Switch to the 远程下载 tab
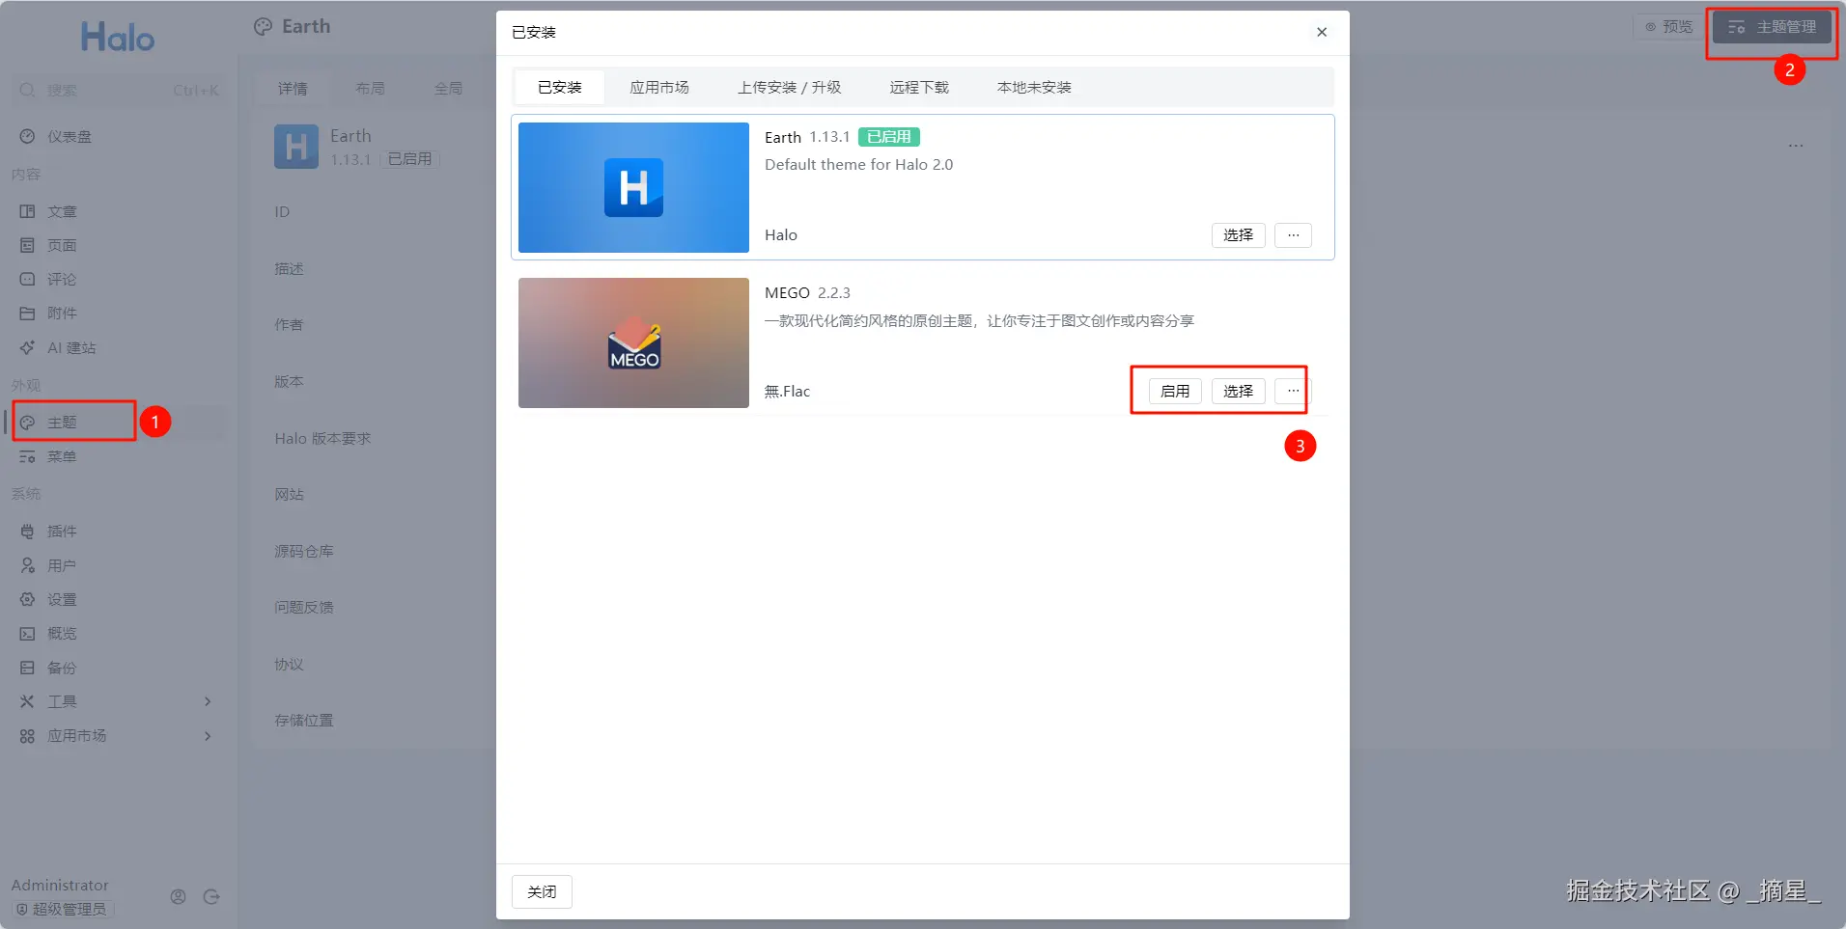Screen dimensions: 1846x929 pos(919,88)
